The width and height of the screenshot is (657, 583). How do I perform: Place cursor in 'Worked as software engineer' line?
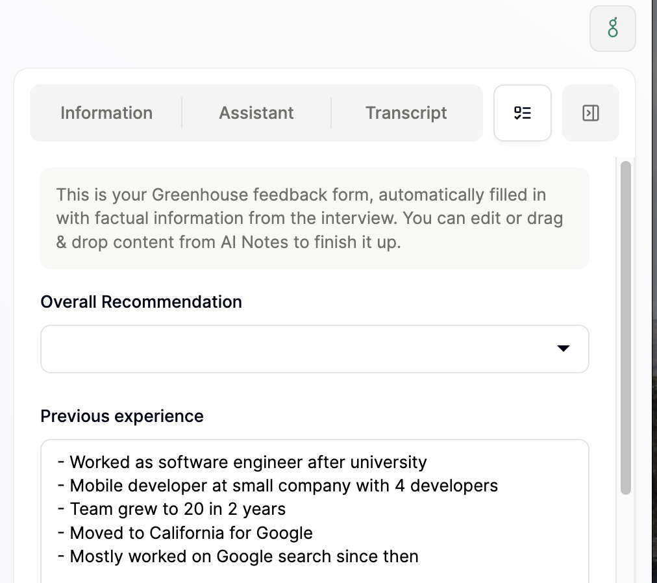tap(248, 462)
